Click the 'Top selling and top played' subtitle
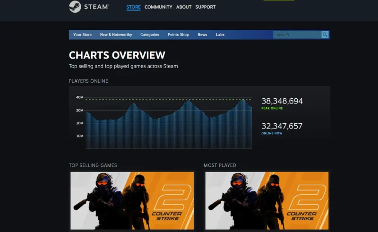The image size is (378, 232). (x=123, y=66)
